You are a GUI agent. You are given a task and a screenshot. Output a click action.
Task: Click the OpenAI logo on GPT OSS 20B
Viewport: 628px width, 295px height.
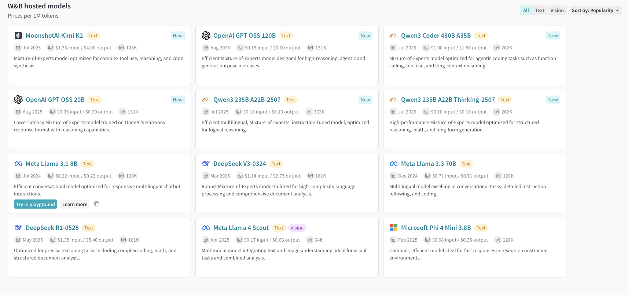(x=18, y=100)
